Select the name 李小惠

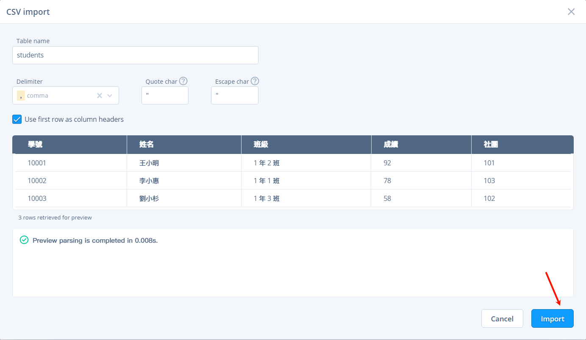pyautogui.click(x=149, y=181)
